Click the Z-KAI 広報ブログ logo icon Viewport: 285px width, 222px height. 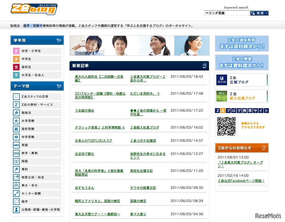click(222, 80)
